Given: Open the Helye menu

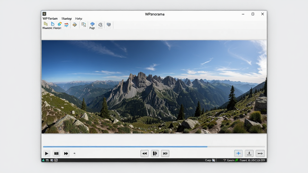Looking at the screenshot, I should (79, 18).
